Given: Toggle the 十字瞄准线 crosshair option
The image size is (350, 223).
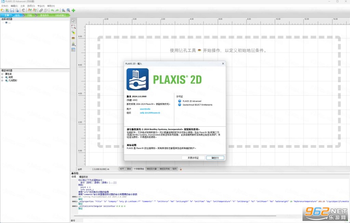Looking at the screenshot, I should click(x=139, y=169).
